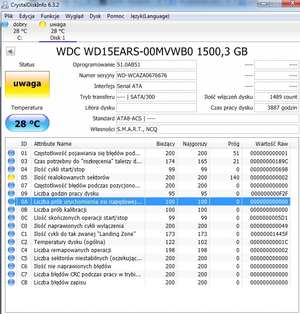Click the blue status dot of attribute 04
The image size is (300, 314).
pyautogui.click(x=11, y=169)
